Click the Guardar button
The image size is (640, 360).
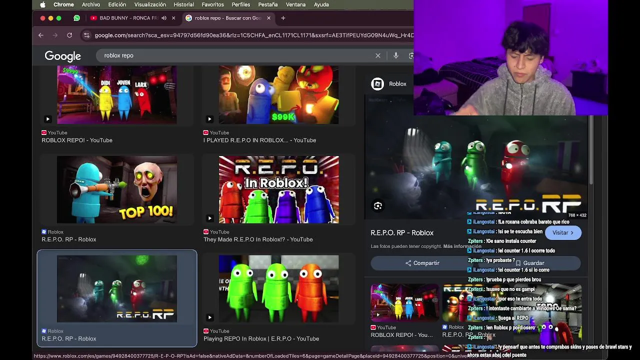pyautogui.click(x=530, y=263)
